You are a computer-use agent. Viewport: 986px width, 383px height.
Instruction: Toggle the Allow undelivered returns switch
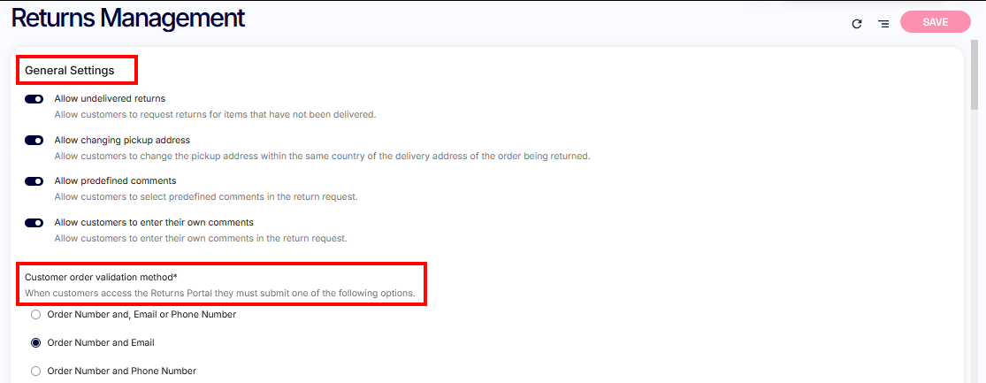point(34,99)
